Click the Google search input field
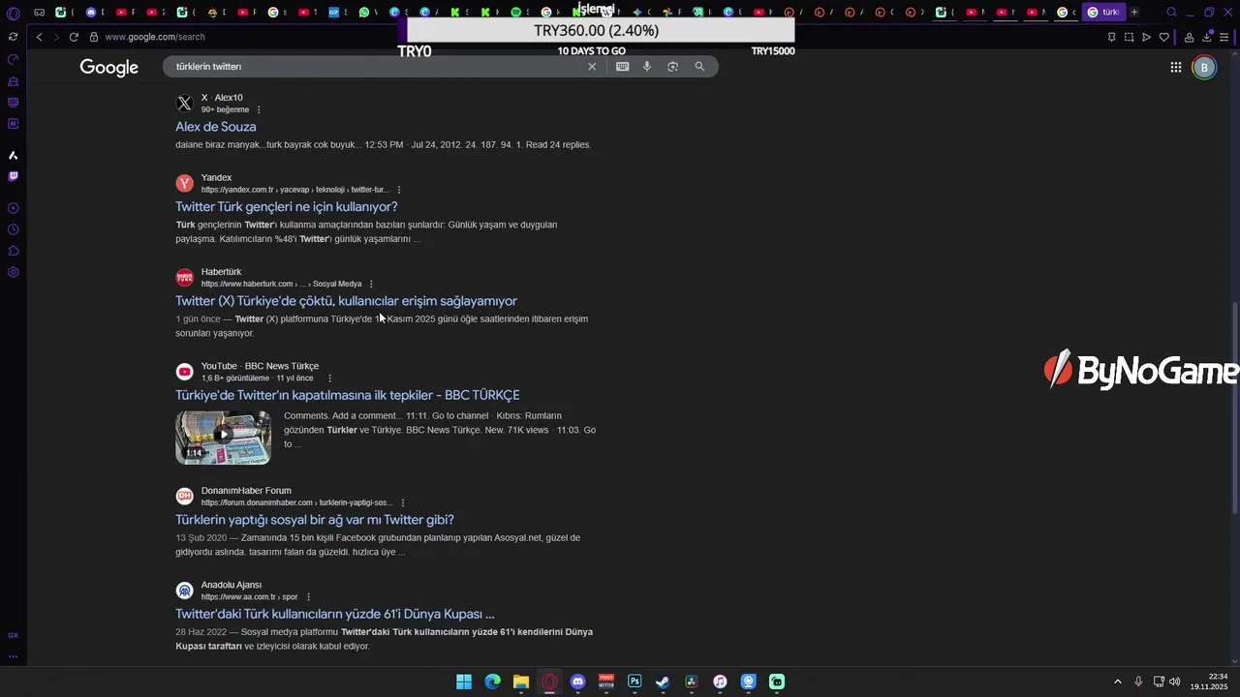The height and width of the screenshot is (697, 1240). tap(378, 67)
